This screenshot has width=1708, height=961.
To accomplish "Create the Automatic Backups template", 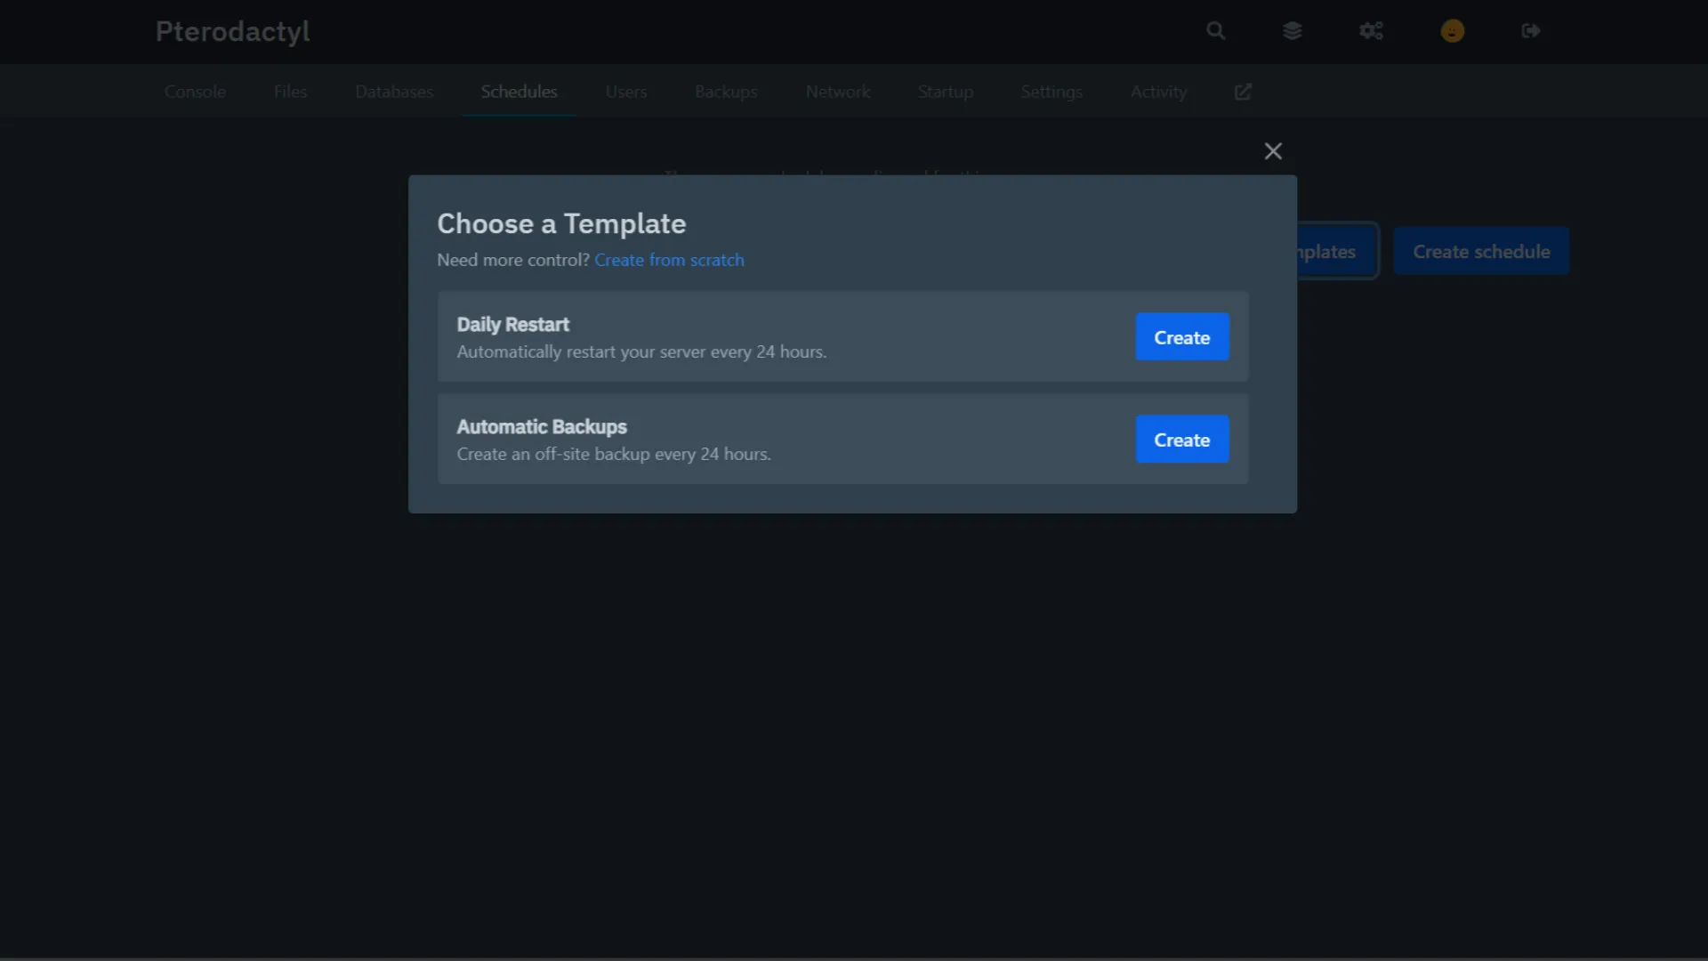I will [1181, 440].
